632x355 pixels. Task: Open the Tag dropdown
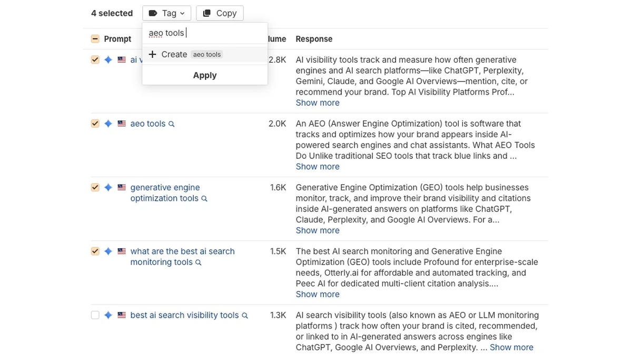click(x=166, y=13)
